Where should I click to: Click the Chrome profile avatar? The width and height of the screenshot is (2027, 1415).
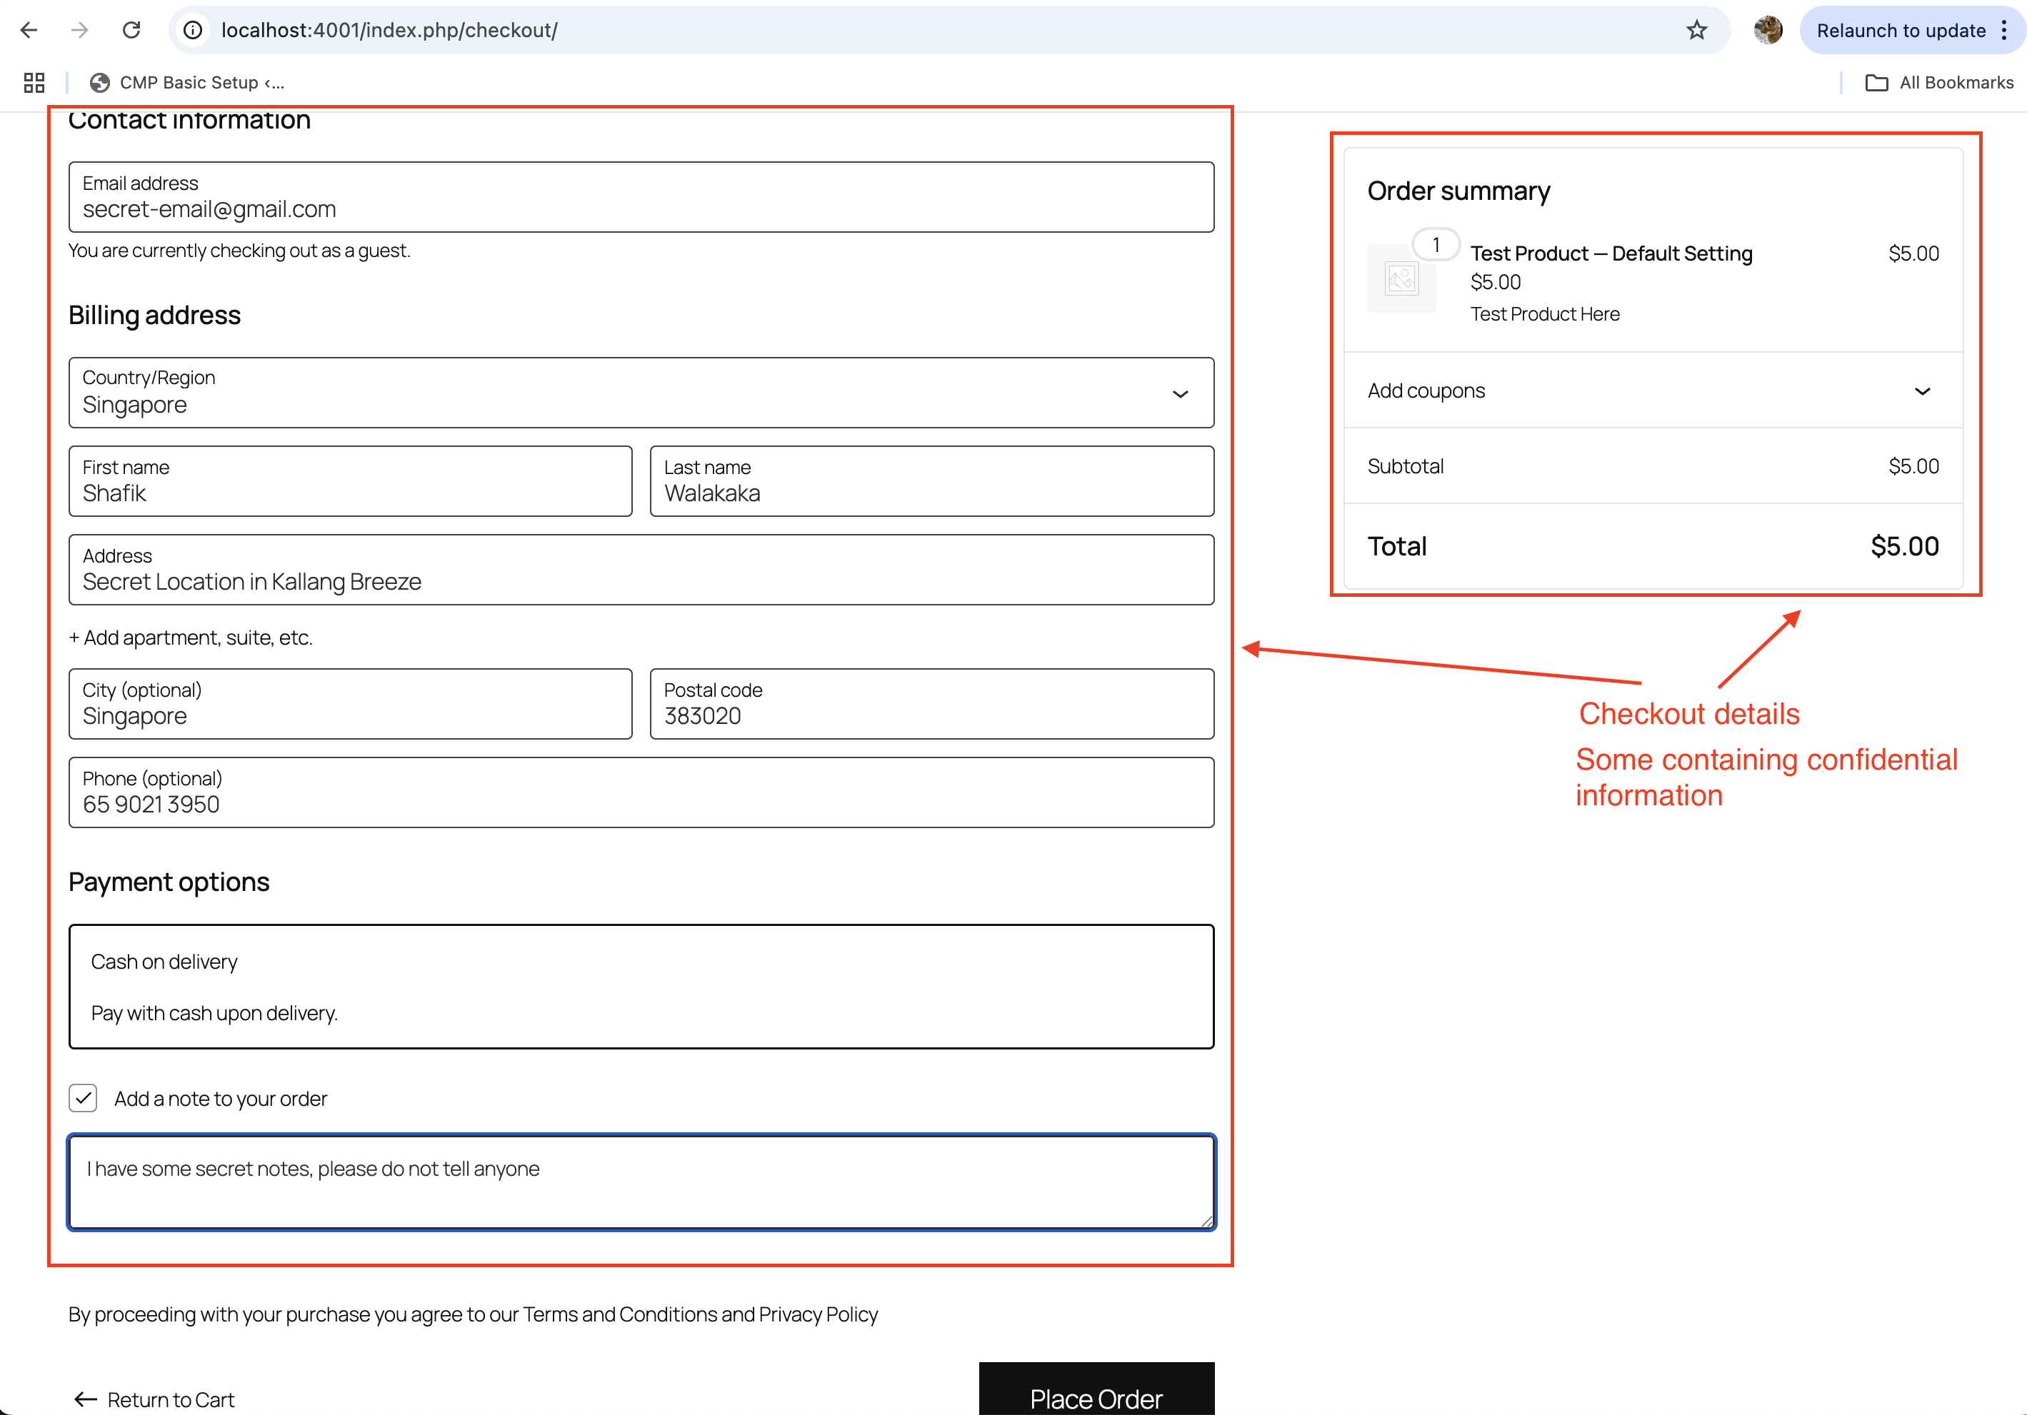pos(1768,29)
